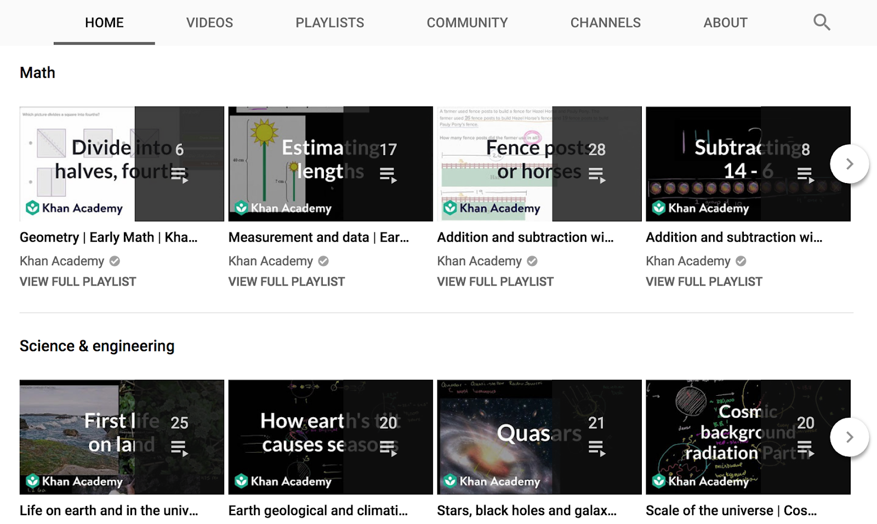The height and width of the screenshot is (524, 877).
Task: Open Earth geological and climatic playlist title
Action: point(318,511)
